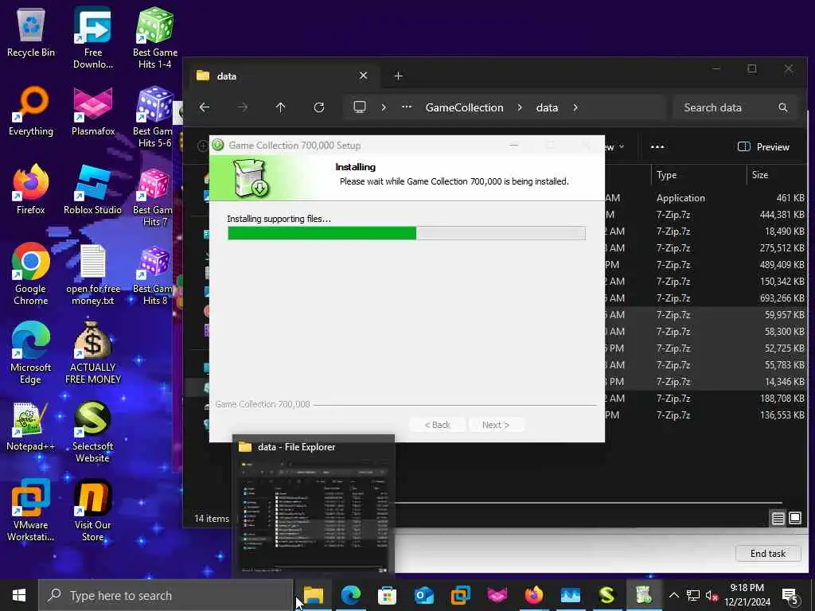Image resolution: width=815 pixels, height=611 pixels.
Task: Expand the chevron after the PC icon
Action: (x=384, y=107)
